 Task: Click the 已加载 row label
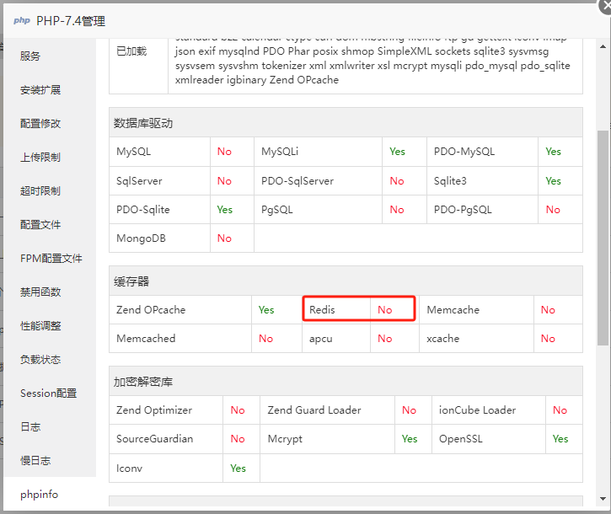click(x=131, y=51)
